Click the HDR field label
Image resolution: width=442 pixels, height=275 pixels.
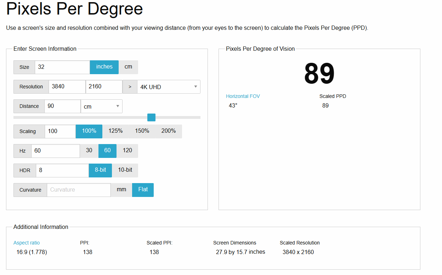coord(25,170)
